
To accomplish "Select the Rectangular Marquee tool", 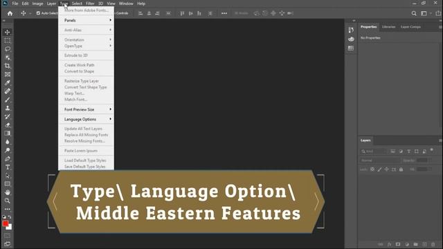I will pos(8,41).
